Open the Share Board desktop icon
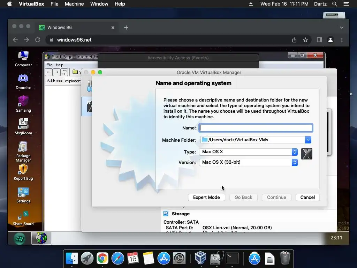This screenshot has height=268, width=357. click(23, 218)
